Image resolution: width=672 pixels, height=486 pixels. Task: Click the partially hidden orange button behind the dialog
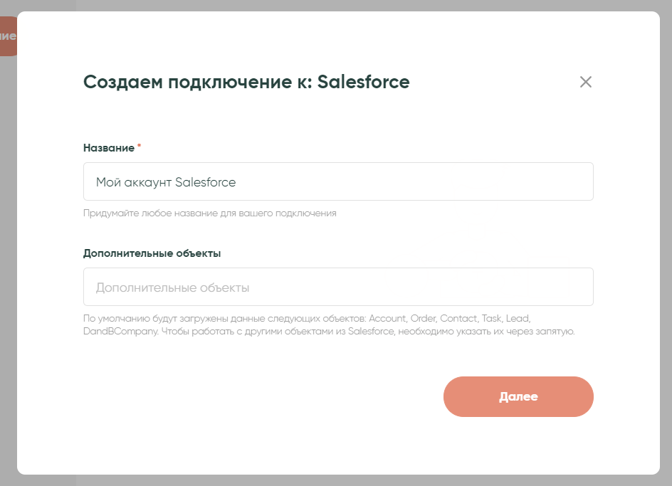click(7, 36)
